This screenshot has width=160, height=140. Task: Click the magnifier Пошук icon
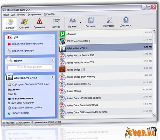pyautogui.click(x=9, y=59)
